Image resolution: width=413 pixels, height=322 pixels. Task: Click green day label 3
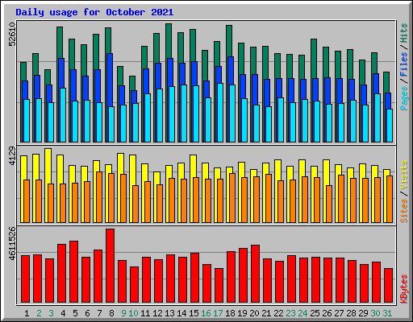coord(51,313)
